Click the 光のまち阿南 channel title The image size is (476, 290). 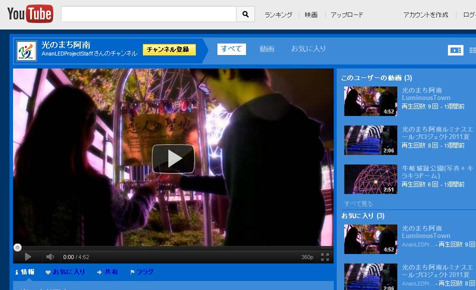pyautogui.click(x=66, y=45)
